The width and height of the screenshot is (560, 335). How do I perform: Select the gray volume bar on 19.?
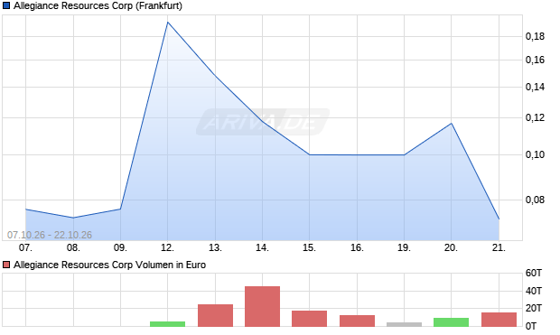(404, 324)
